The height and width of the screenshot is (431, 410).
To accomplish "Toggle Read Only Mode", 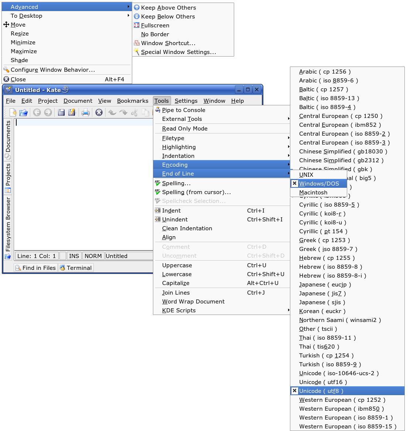I will click(222, 128).
